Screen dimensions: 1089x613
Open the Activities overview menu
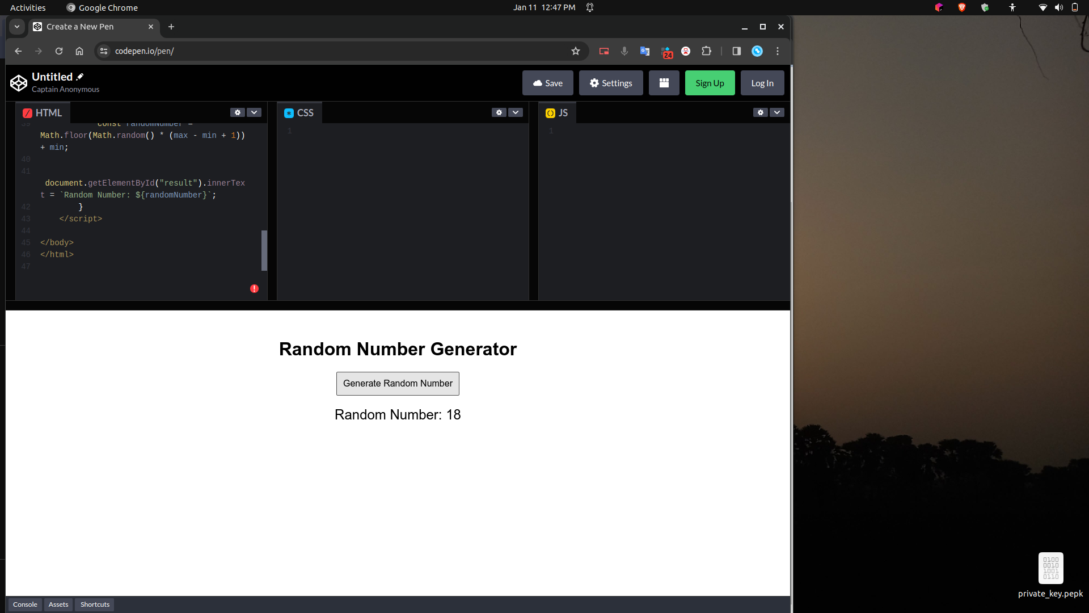tap(28, 7)
